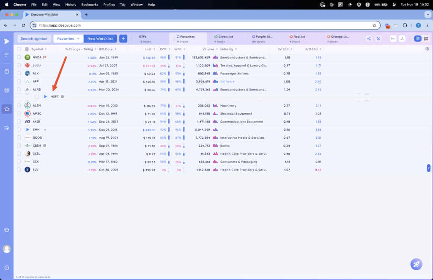Click column settings gear beside Symbol header

click(27, 49)
